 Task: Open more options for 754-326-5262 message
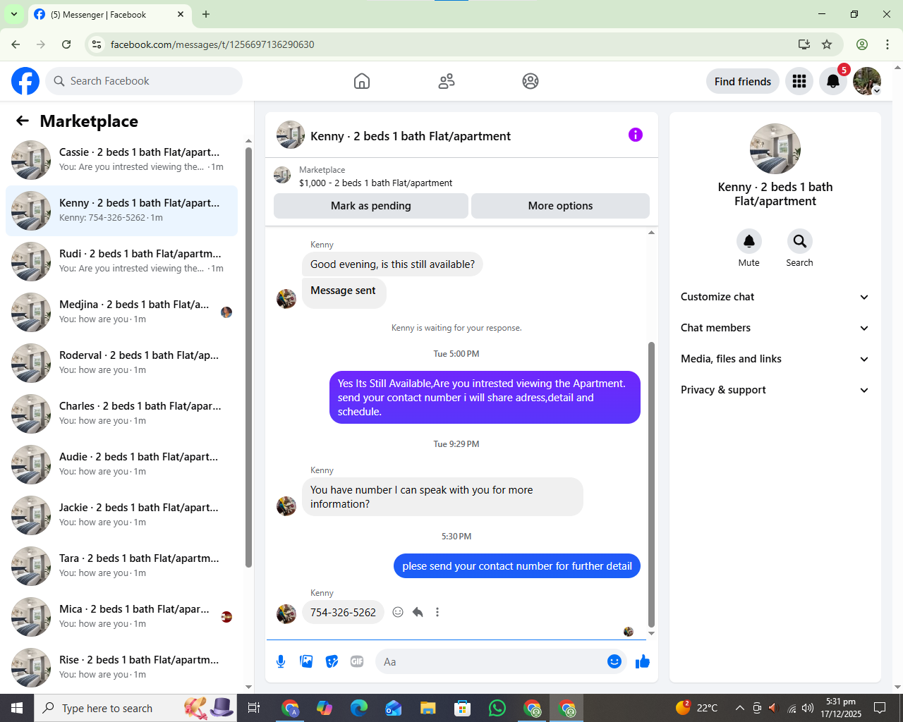point(437,612)
